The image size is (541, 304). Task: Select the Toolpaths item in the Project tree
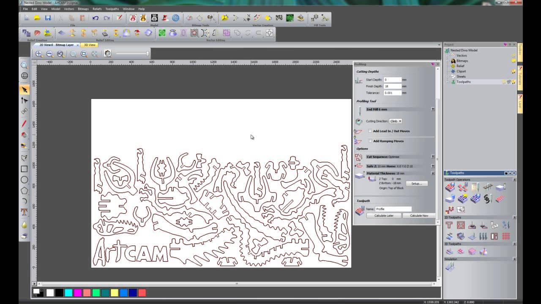tap(463, 82)
